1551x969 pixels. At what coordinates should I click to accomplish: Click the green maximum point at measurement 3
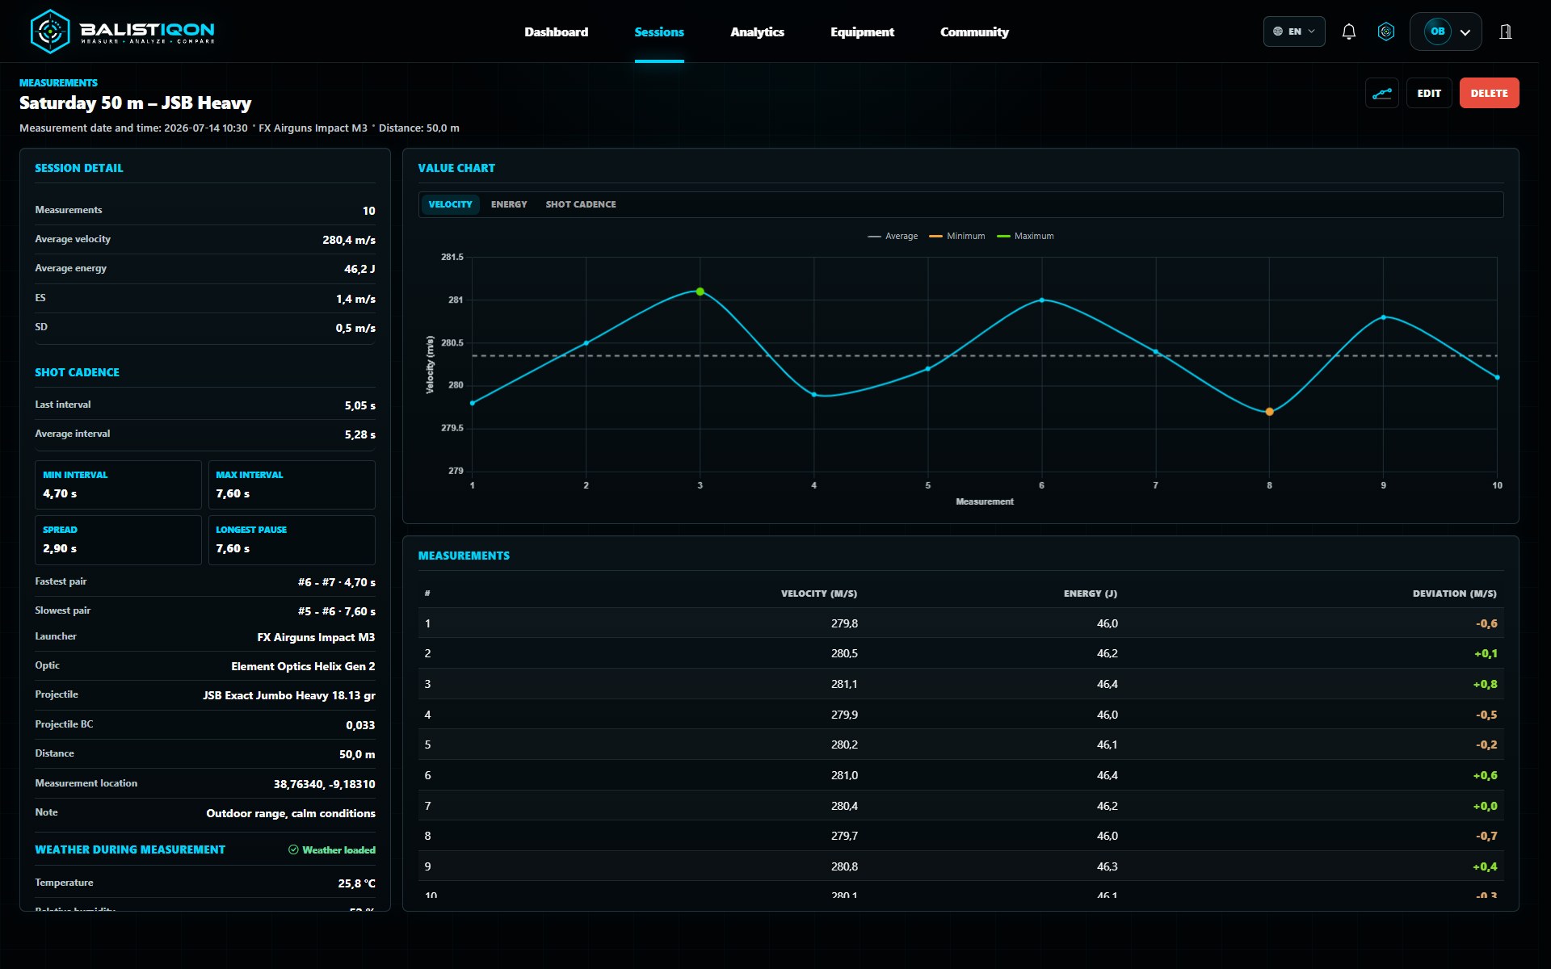pyautogui.click(x=700, y=292)
